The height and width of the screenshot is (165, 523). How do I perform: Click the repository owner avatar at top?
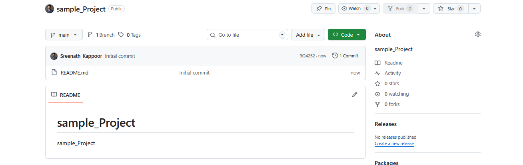[x=50, y=9]
